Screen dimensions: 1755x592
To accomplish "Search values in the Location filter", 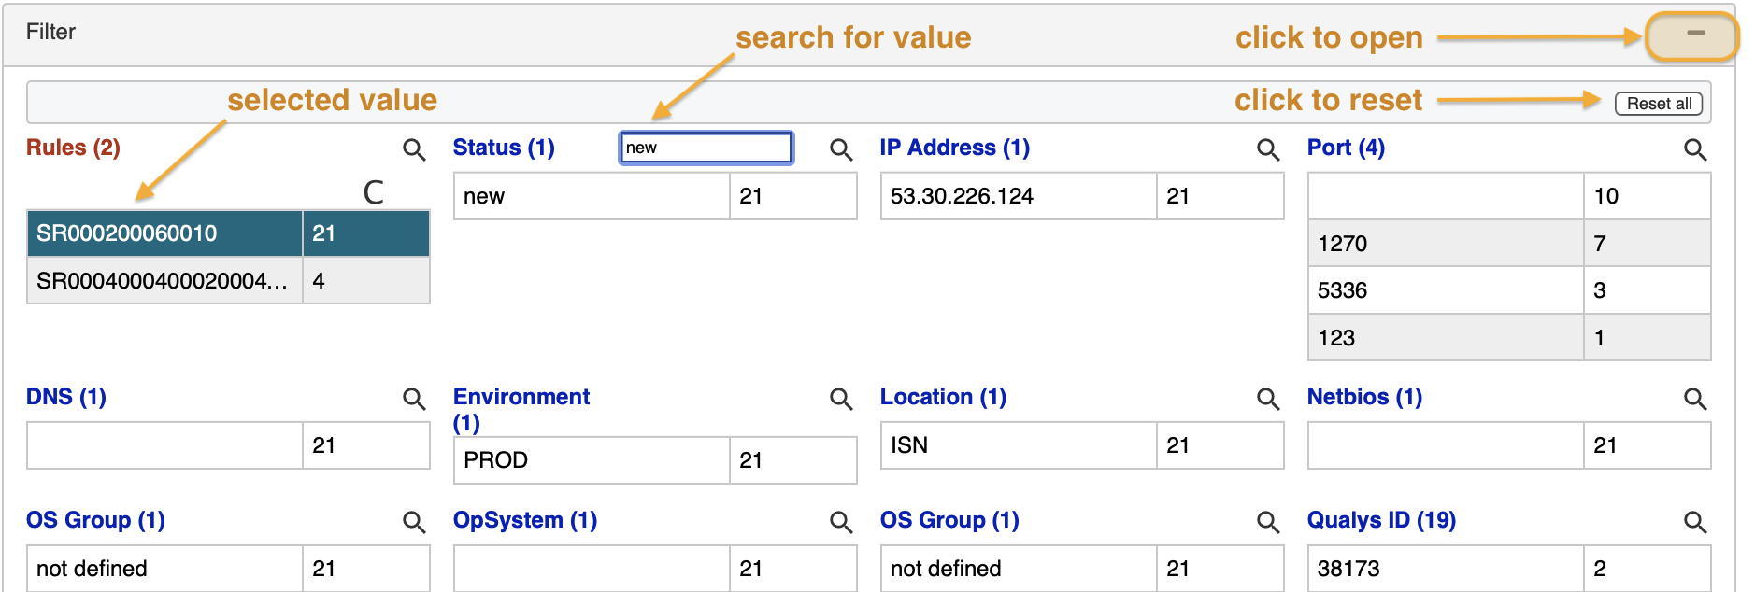I will [x=1268, y=399].
